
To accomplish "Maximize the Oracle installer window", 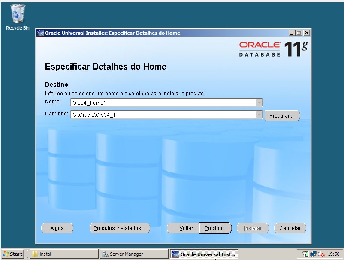I will (x=299, y=33).
